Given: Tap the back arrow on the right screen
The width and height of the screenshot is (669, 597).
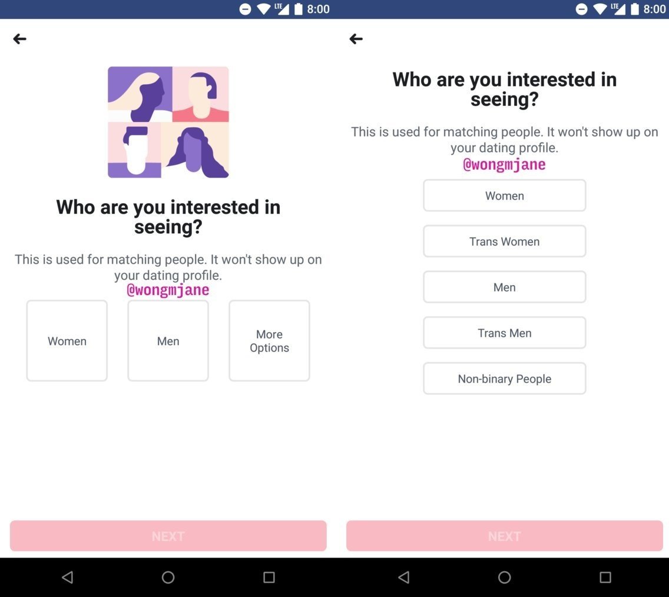Looking at the screenshot, I should [x=356, y=39].
